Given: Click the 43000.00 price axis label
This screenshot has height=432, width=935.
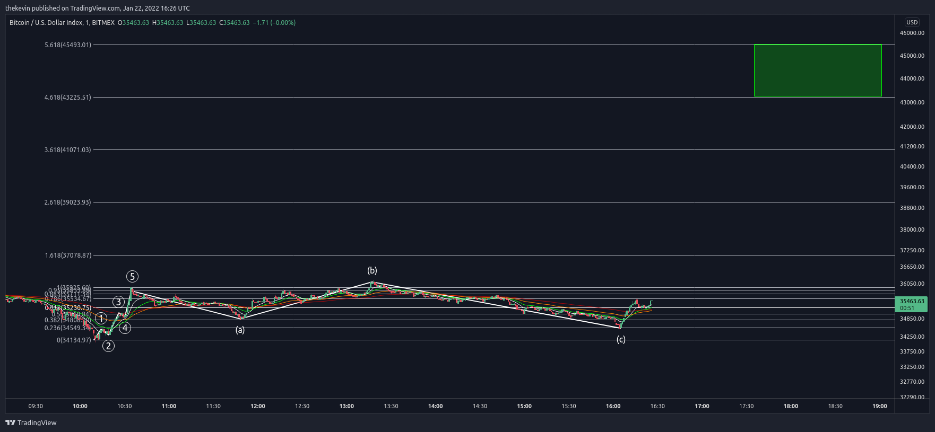Looking at the screenshot, I should click(912, 102).
